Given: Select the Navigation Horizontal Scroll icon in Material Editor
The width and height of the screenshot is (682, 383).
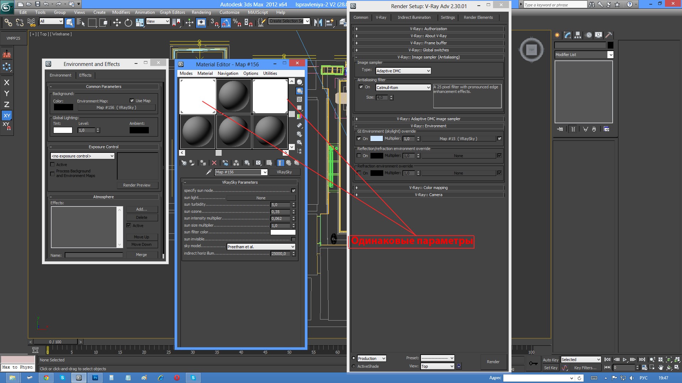Looking at the screenshot, I should (x=218, y=153).
